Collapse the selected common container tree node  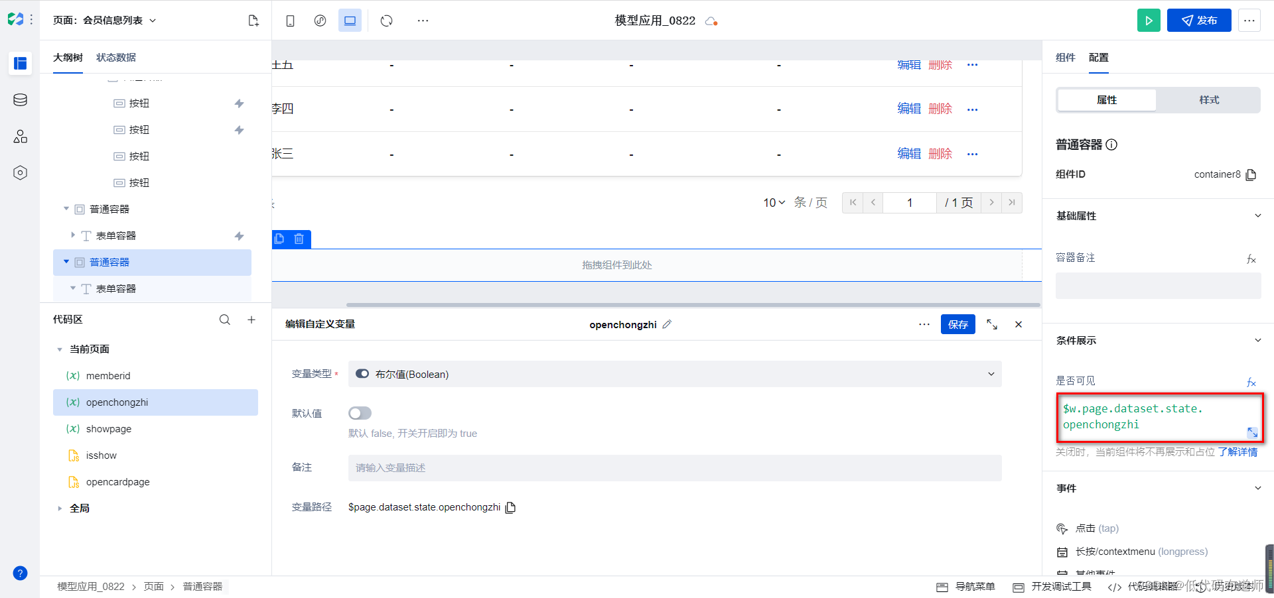click(66, 262)
